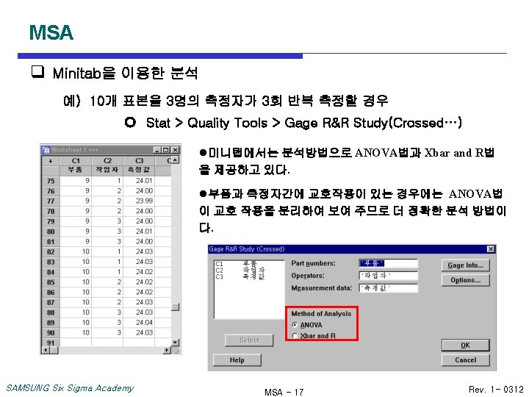
Task: Click the 작업자 column name cell
Action: click(107, 170)
